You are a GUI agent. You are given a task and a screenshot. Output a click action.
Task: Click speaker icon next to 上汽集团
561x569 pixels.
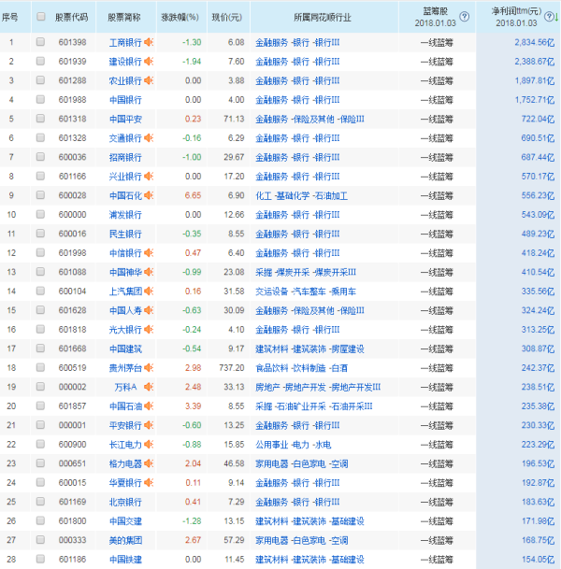[149, 291]
